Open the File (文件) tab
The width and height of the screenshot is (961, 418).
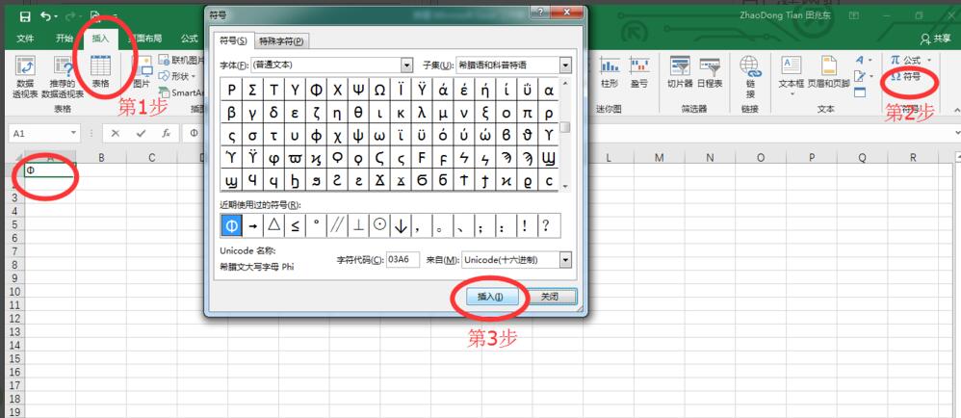pyautogui.click(x=25, y=39)
